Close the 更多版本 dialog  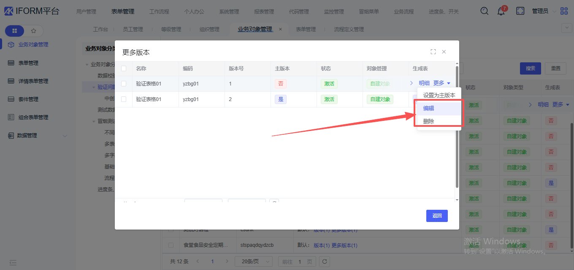(444, 52)
